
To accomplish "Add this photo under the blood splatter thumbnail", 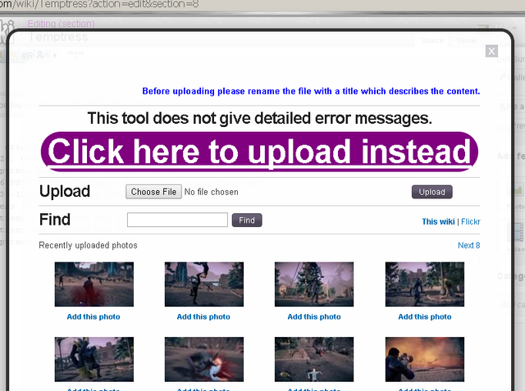I will 94,316.
